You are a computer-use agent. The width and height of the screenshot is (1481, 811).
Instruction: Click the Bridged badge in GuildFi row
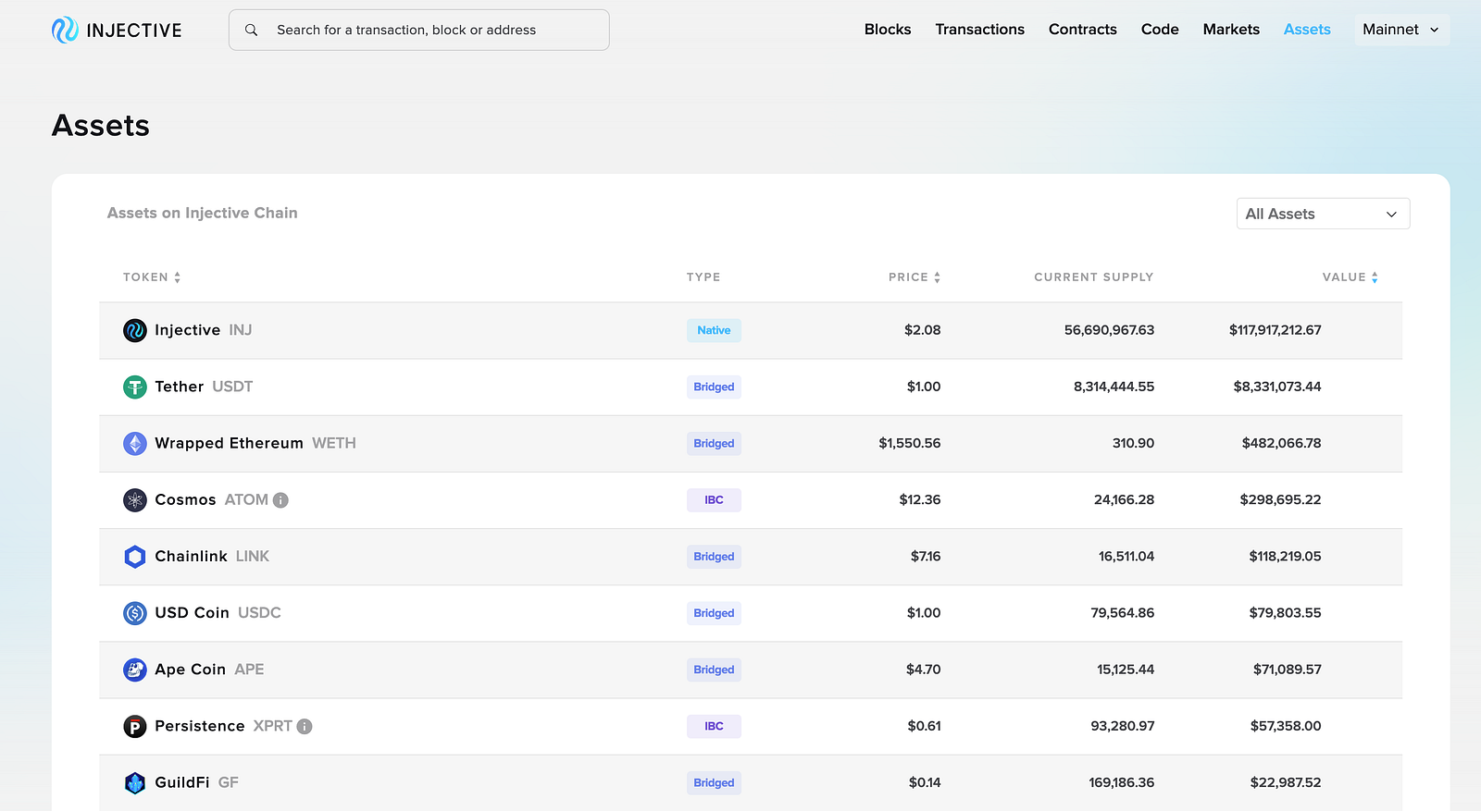(714, 783)
